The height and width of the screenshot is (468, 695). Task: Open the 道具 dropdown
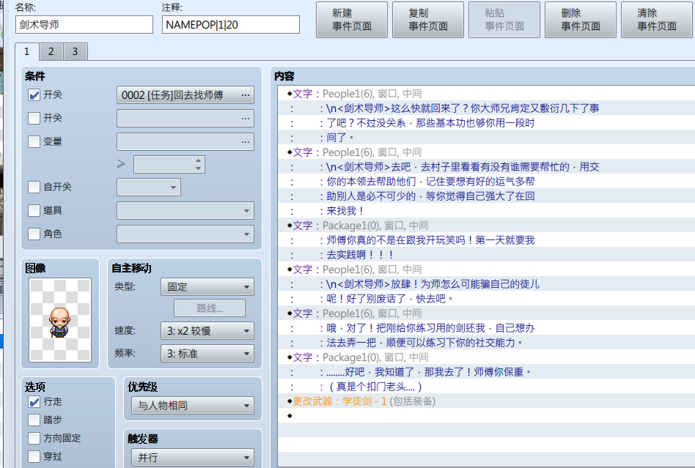coord(185,211)
